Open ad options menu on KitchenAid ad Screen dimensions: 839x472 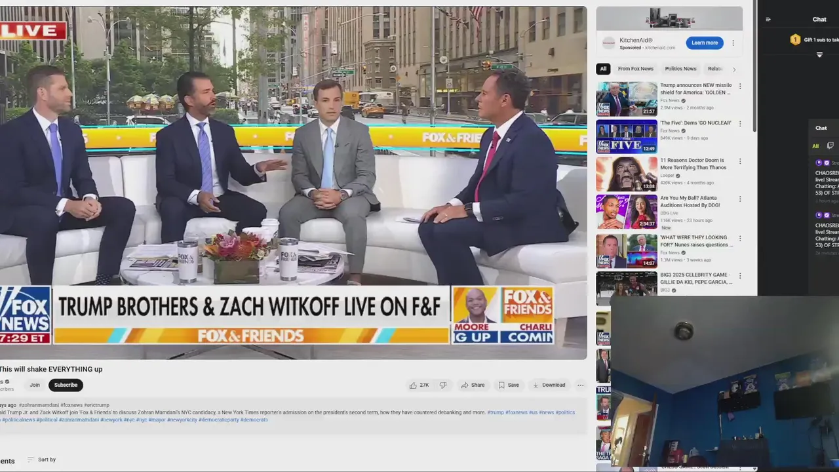coord(733,43)
